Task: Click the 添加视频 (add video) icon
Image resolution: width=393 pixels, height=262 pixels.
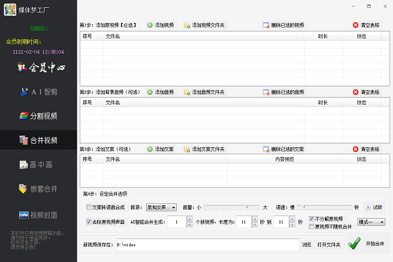Action: (x=149, y=24)
